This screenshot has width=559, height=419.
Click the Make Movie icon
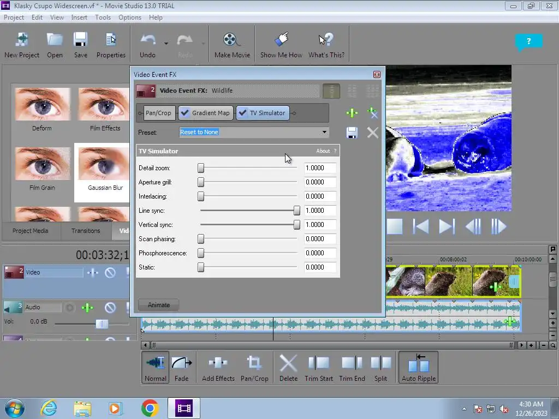click(232, 45)
